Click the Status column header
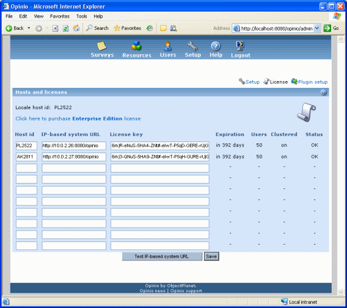Viewport: 347px width, 308px height. 314,134
